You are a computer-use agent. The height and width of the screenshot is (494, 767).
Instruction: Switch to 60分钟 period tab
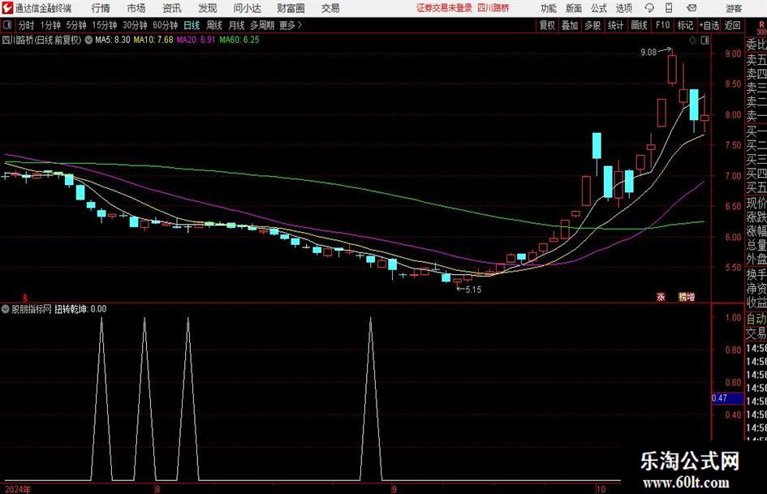(x=165, y=25)
